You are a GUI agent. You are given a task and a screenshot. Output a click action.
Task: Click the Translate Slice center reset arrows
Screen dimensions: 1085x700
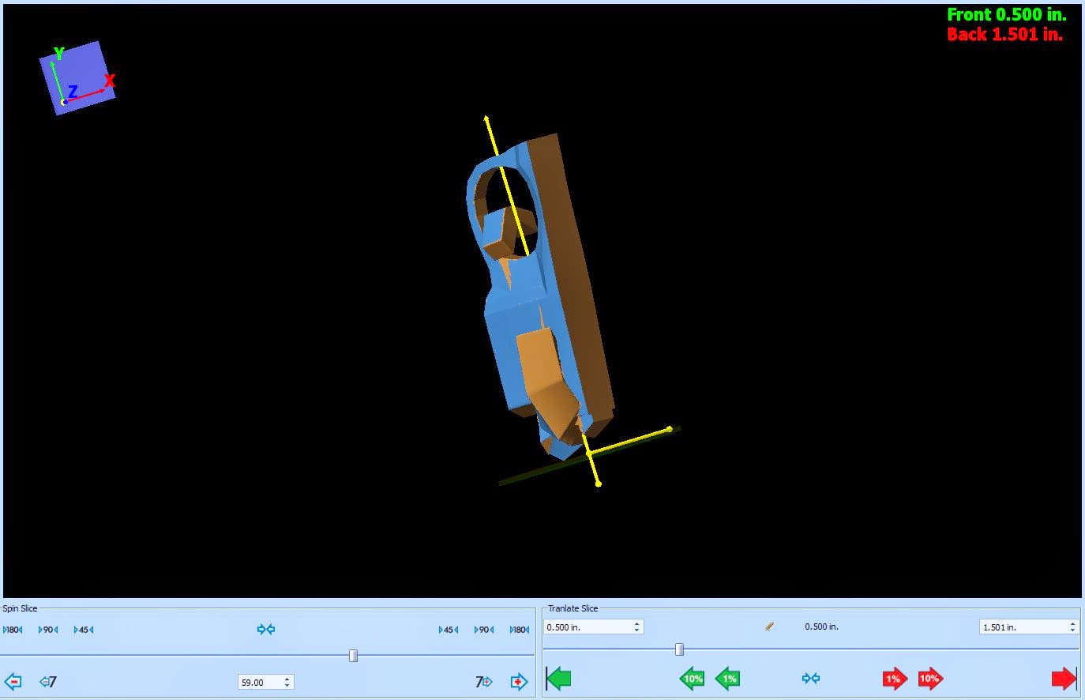pos(811,678)
